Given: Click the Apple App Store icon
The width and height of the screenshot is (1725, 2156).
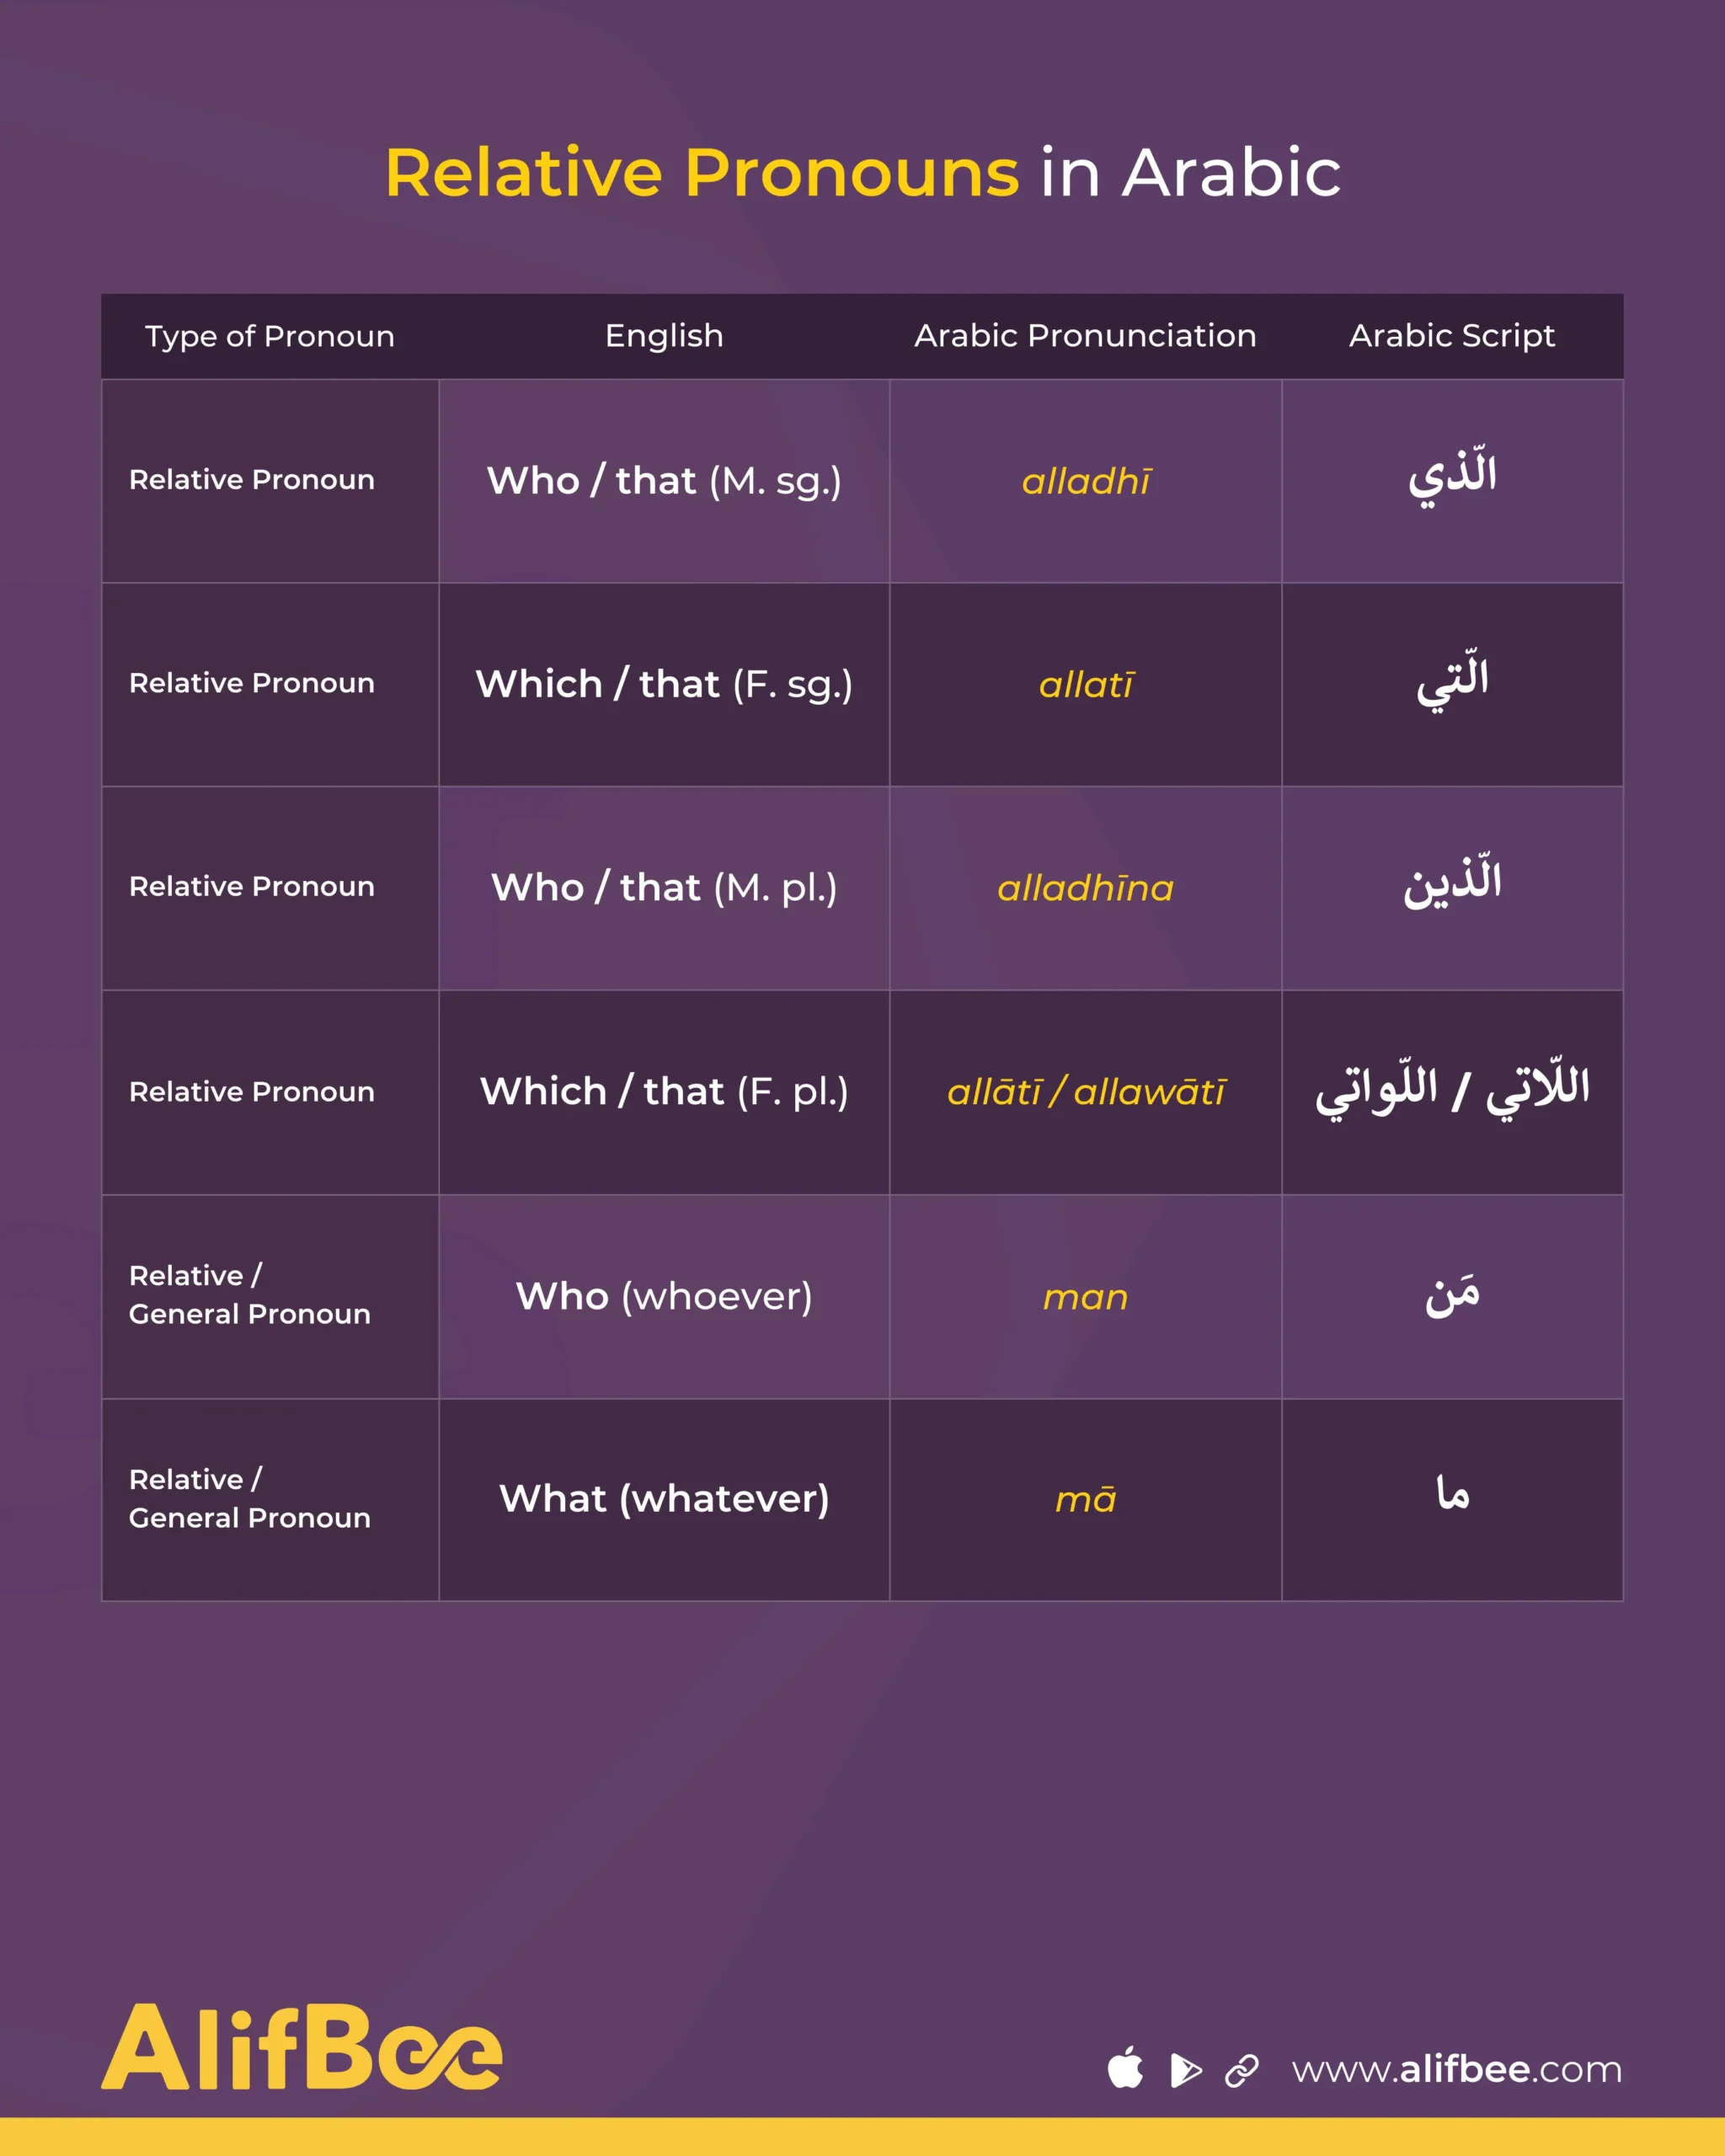Looking at the screenshot, I should 1125,2069.
